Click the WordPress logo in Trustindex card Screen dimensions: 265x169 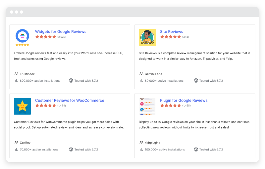71,80
